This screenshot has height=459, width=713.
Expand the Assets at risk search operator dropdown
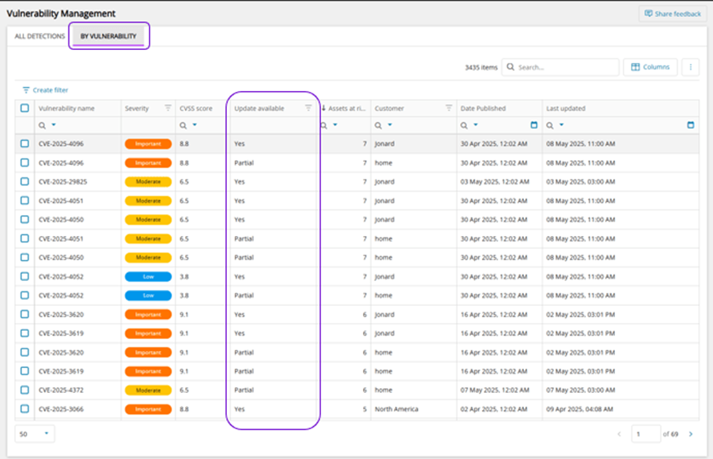click(x=335, y=125)
